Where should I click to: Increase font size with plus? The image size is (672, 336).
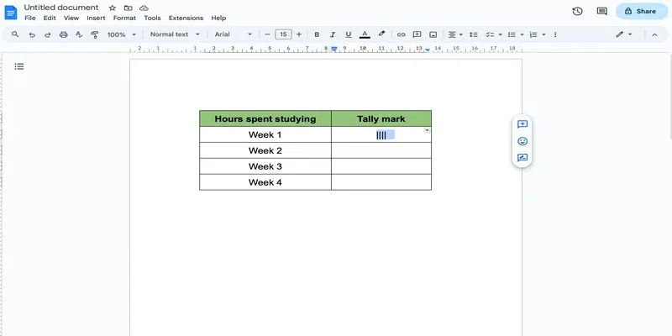point(299,34)
